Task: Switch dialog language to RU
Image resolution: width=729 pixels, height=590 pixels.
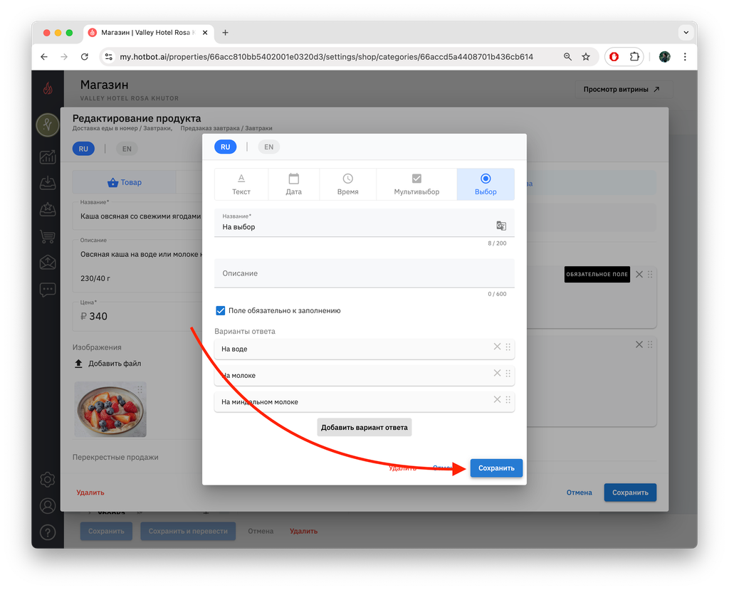Action: click(226, 147)
